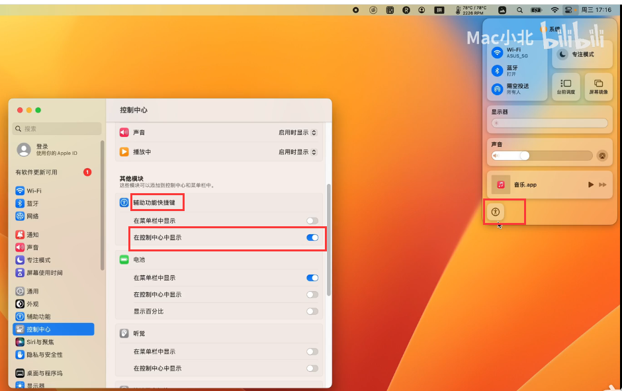
Task: Click the 搜索 search field in settings
Action: tap(57, 129)
